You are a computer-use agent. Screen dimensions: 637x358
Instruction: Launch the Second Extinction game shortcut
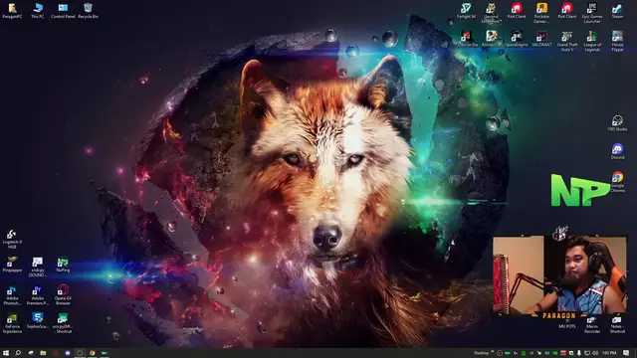491,13
